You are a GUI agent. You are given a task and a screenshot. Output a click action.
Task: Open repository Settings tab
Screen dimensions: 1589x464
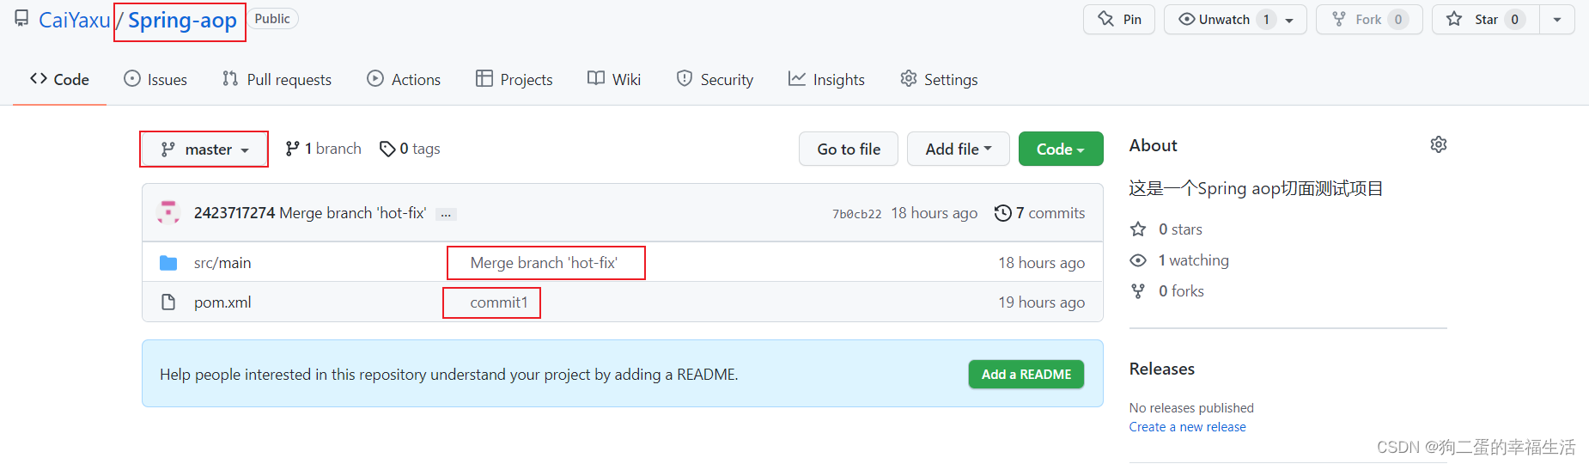pos(939,79)
